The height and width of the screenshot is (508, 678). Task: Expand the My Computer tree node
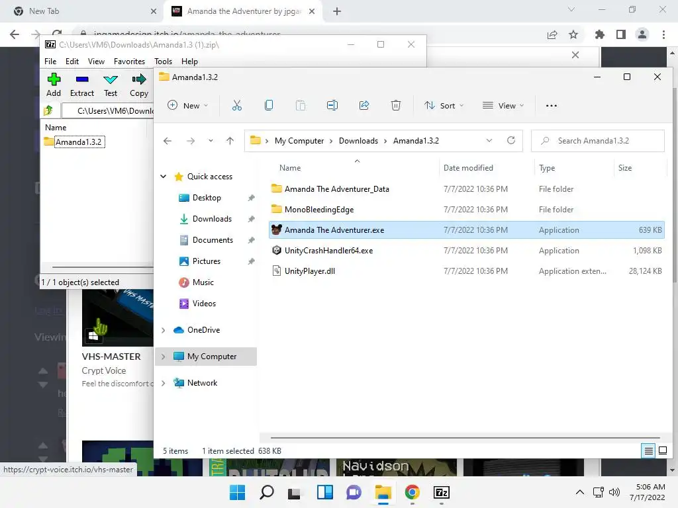pyautogui.click(x=164, y=357)
